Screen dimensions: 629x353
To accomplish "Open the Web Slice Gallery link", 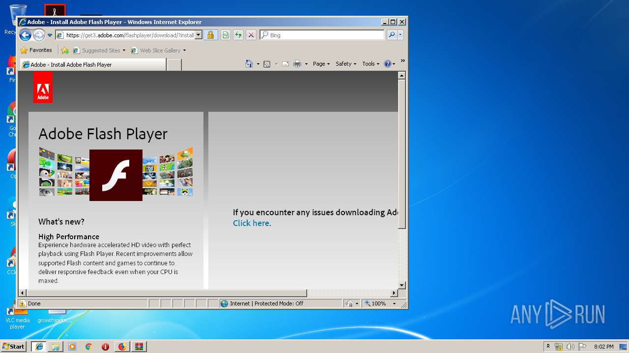I will tap(156, 50).
